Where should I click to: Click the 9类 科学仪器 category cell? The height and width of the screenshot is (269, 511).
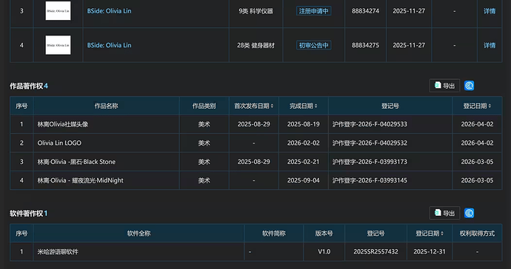point(255,11)
